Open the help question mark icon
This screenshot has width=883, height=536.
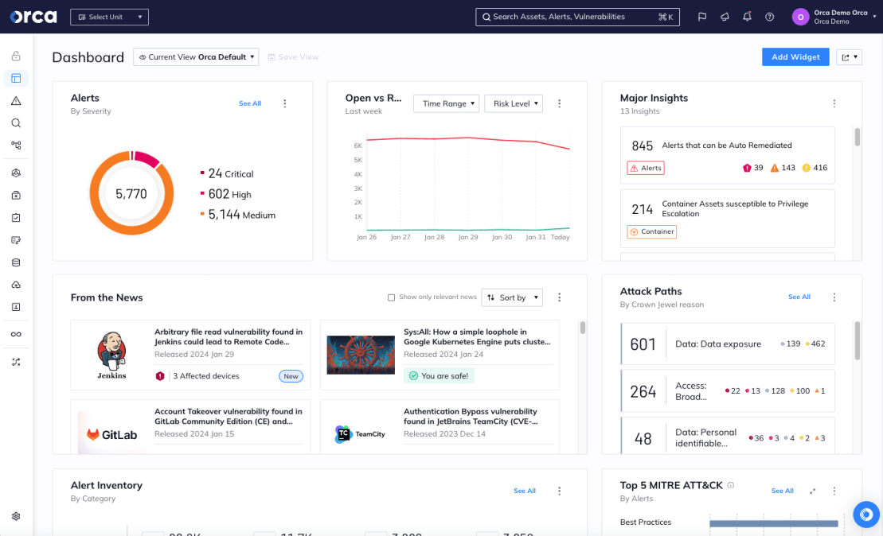click(x=769, y=17)
